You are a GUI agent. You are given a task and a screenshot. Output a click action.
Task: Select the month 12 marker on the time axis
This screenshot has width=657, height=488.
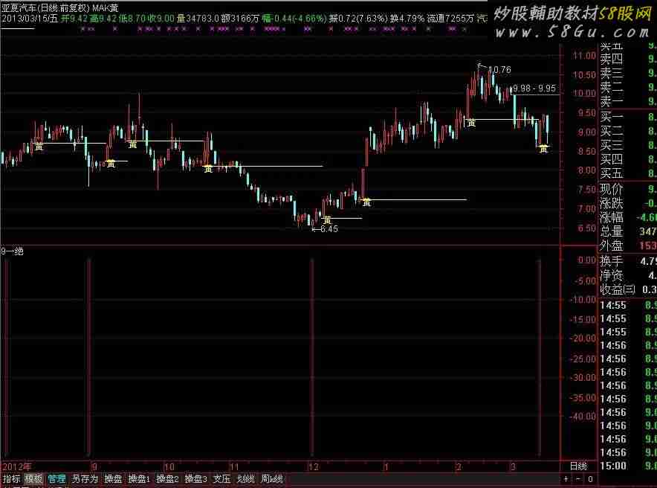point(314,466)
